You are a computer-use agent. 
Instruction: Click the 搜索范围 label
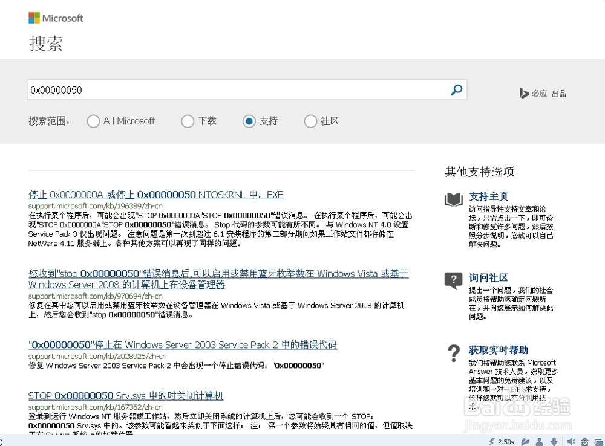[50, 121]
